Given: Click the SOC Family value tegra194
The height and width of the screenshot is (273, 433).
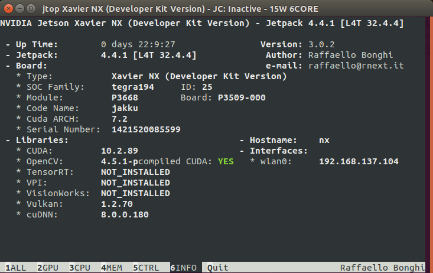Looking at the screenshot, I should [x=133, y=87].
